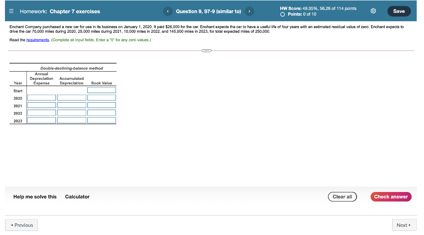Click Clear all button
Screen dimensions: 424x235
tap(342, 197)
